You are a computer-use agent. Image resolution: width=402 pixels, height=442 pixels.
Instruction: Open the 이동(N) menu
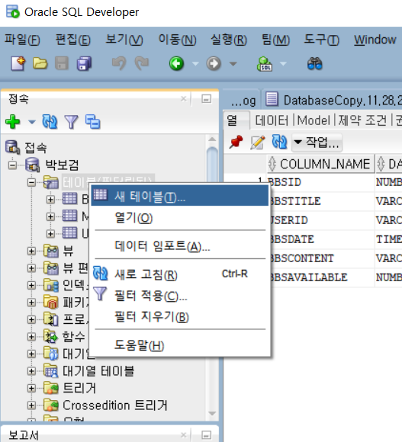pos(177,40)
